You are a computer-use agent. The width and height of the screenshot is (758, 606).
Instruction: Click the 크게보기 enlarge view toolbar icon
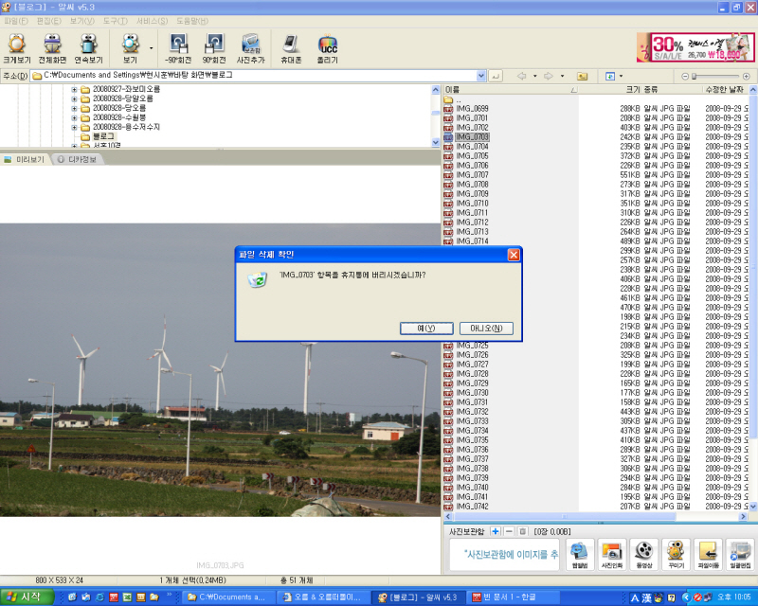point(17,48)
